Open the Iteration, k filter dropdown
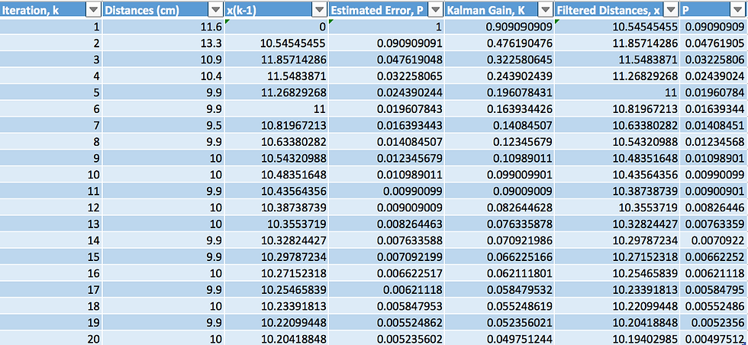 [x=94, y=9]
